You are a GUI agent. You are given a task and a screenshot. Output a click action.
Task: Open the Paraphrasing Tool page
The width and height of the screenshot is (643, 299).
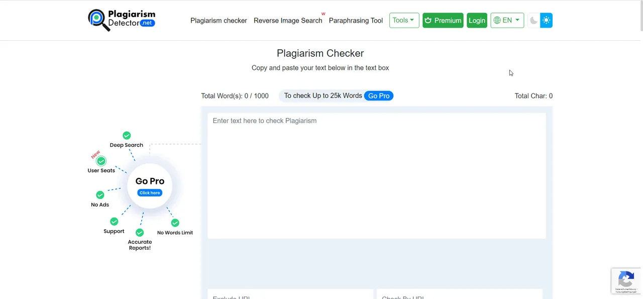(356, 21)
